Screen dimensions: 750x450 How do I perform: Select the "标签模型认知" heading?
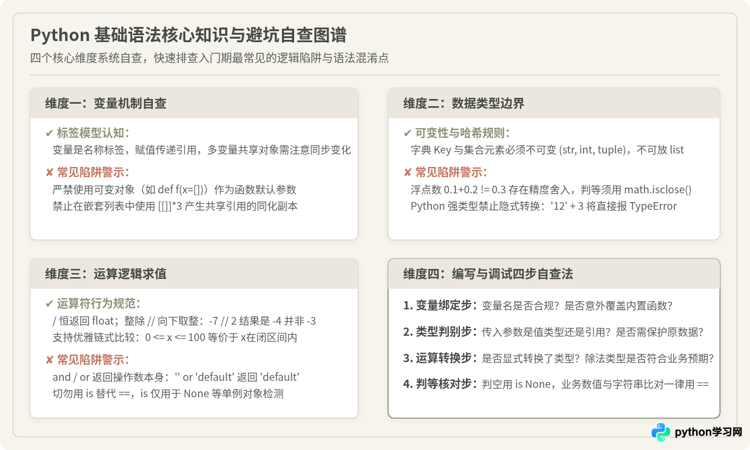[87, 133]
